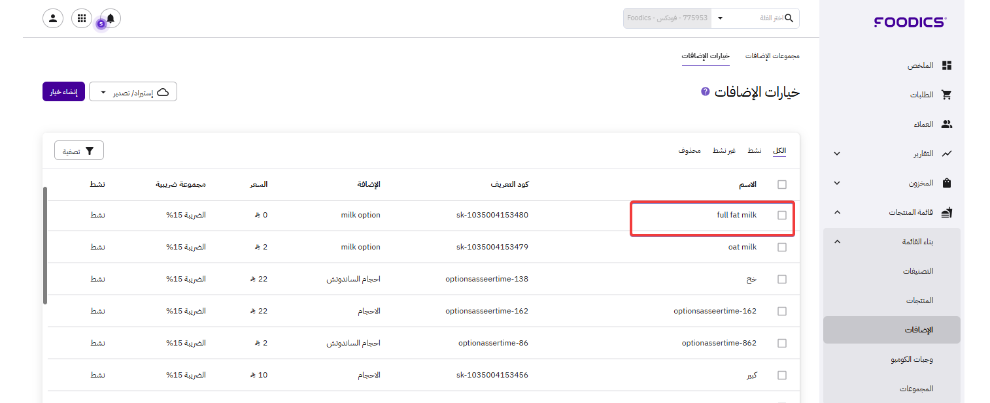Image resolution: width=990 pixels, height=403 pixels.
Task: Click the إنشاء خيار button
Action: [x=64, y=92]
